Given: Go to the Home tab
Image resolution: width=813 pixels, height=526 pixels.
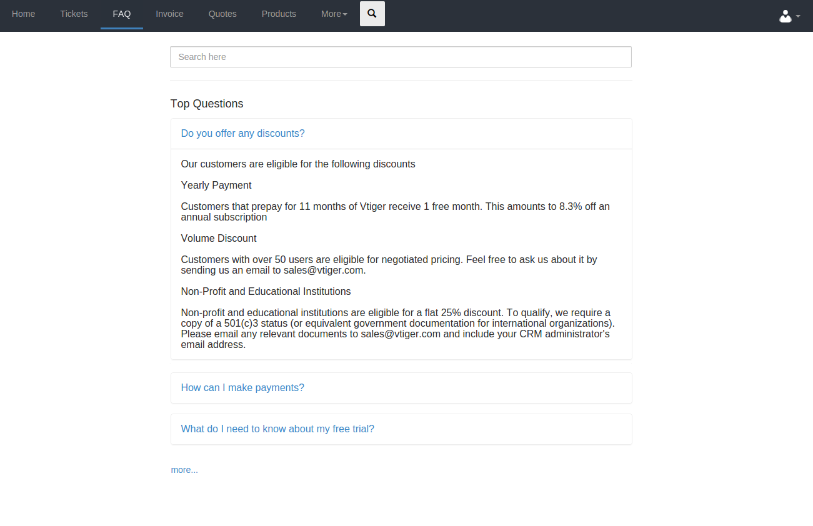Looking at the screenshot, I should point(24,14).
